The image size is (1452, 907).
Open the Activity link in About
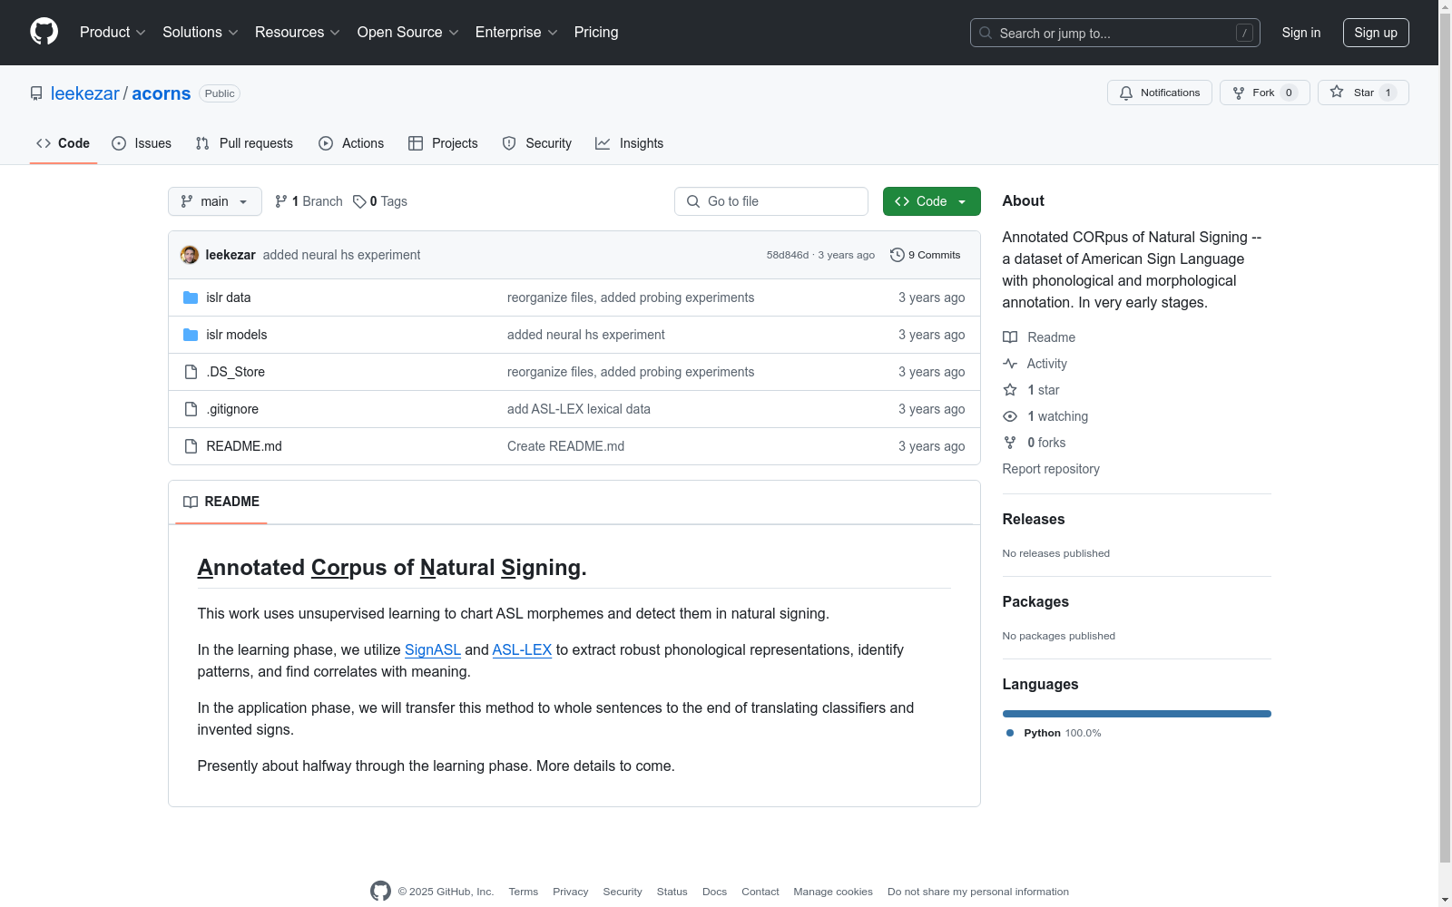click(x=1035, y=364)
